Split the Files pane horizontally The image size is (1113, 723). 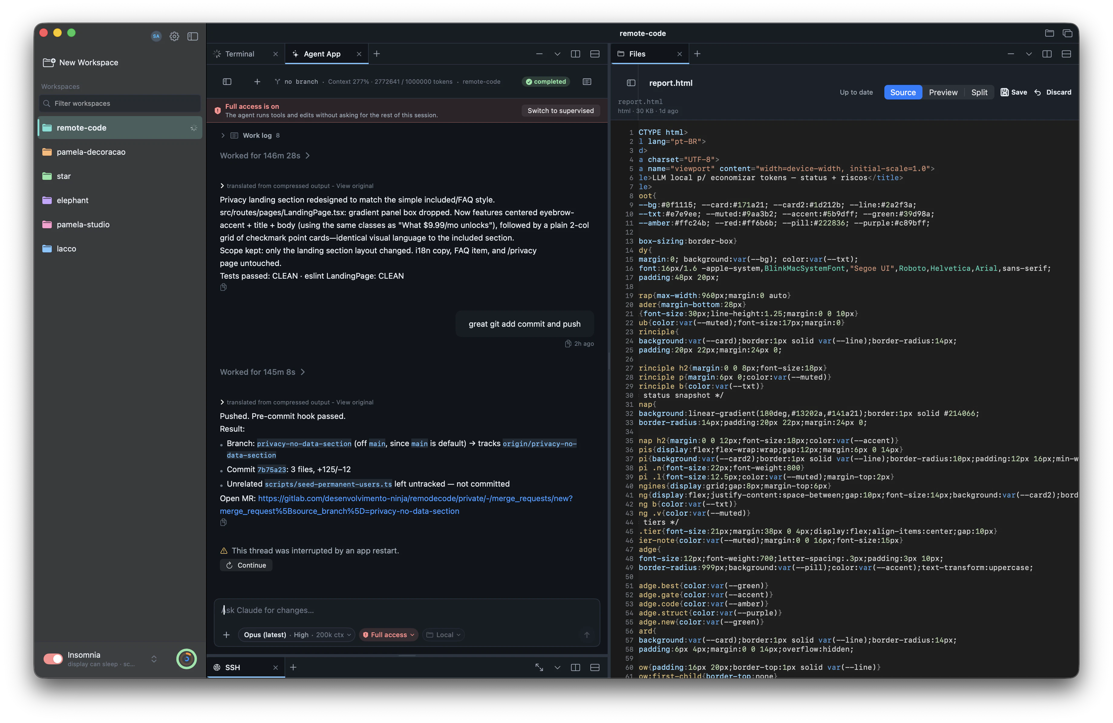tap(1066, 54)
